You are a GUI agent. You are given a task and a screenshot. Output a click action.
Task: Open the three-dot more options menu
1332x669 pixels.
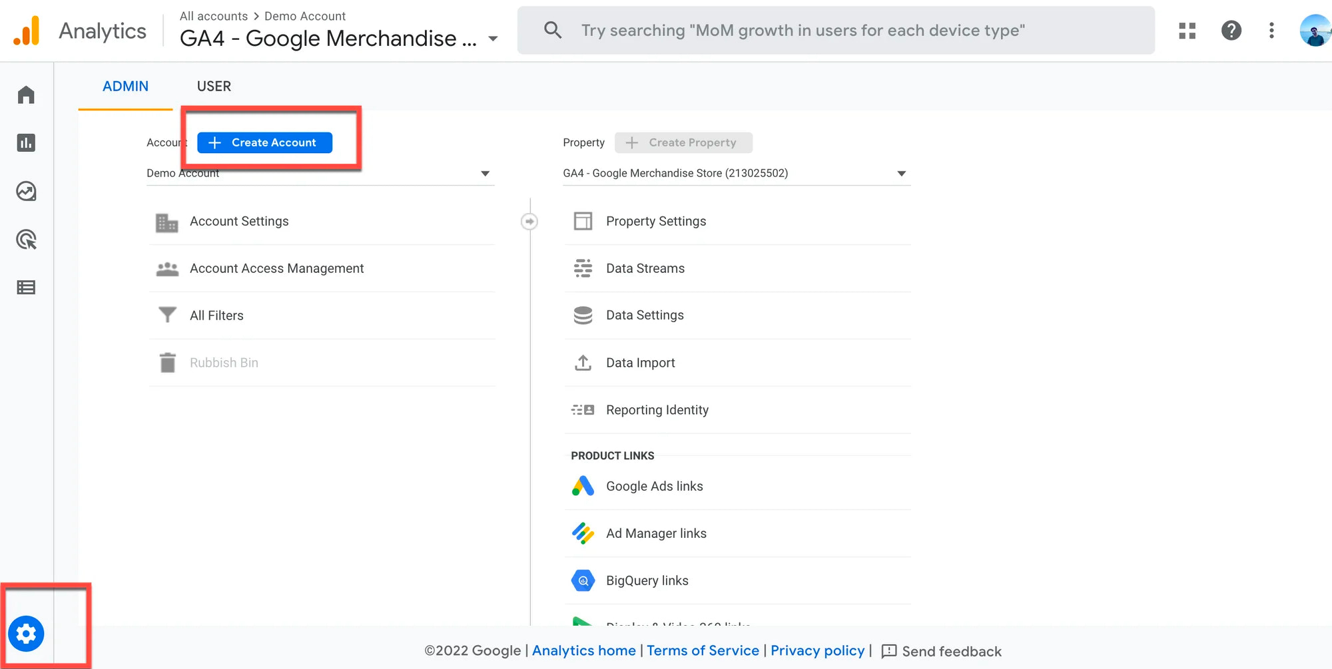point(1271,31)
